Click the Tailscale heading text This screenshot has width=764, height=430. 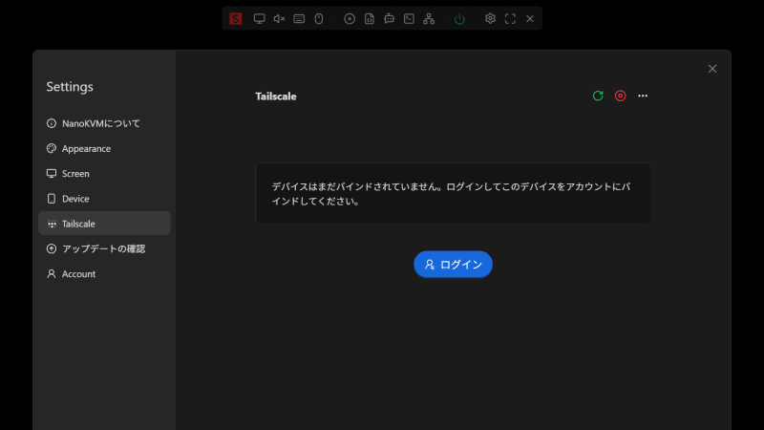[x=276, y=97]
